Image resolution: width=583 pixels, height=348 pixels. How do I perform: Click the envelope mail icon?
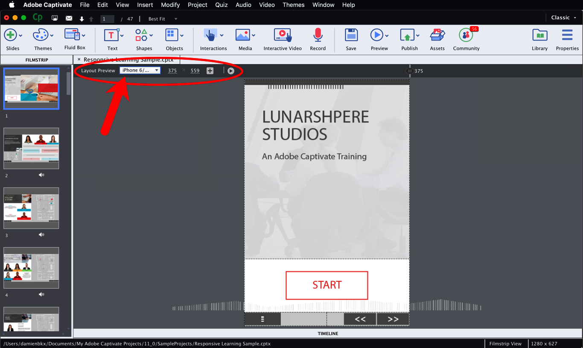tap(69, 18)
